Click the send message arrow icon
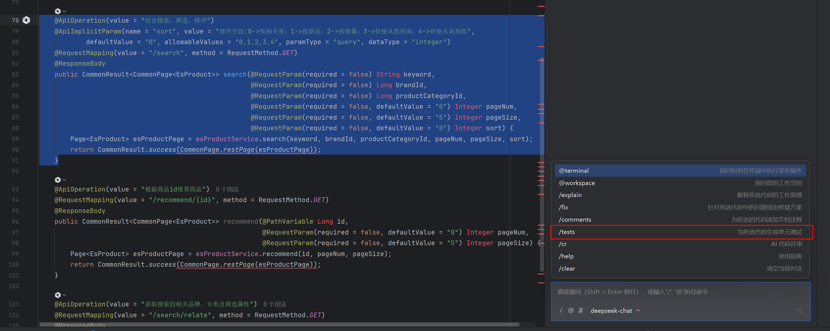The image size is (830, 331). [799, 310]
